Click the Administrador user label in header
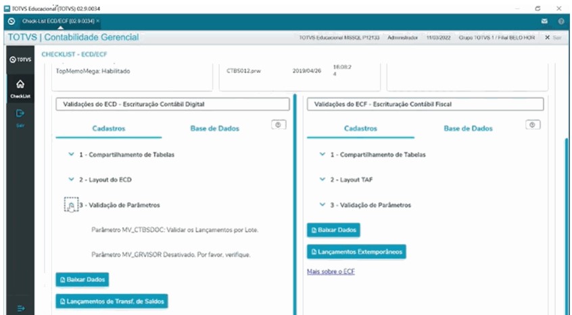This screenshot has height=315, width=572. pos(402,38)
